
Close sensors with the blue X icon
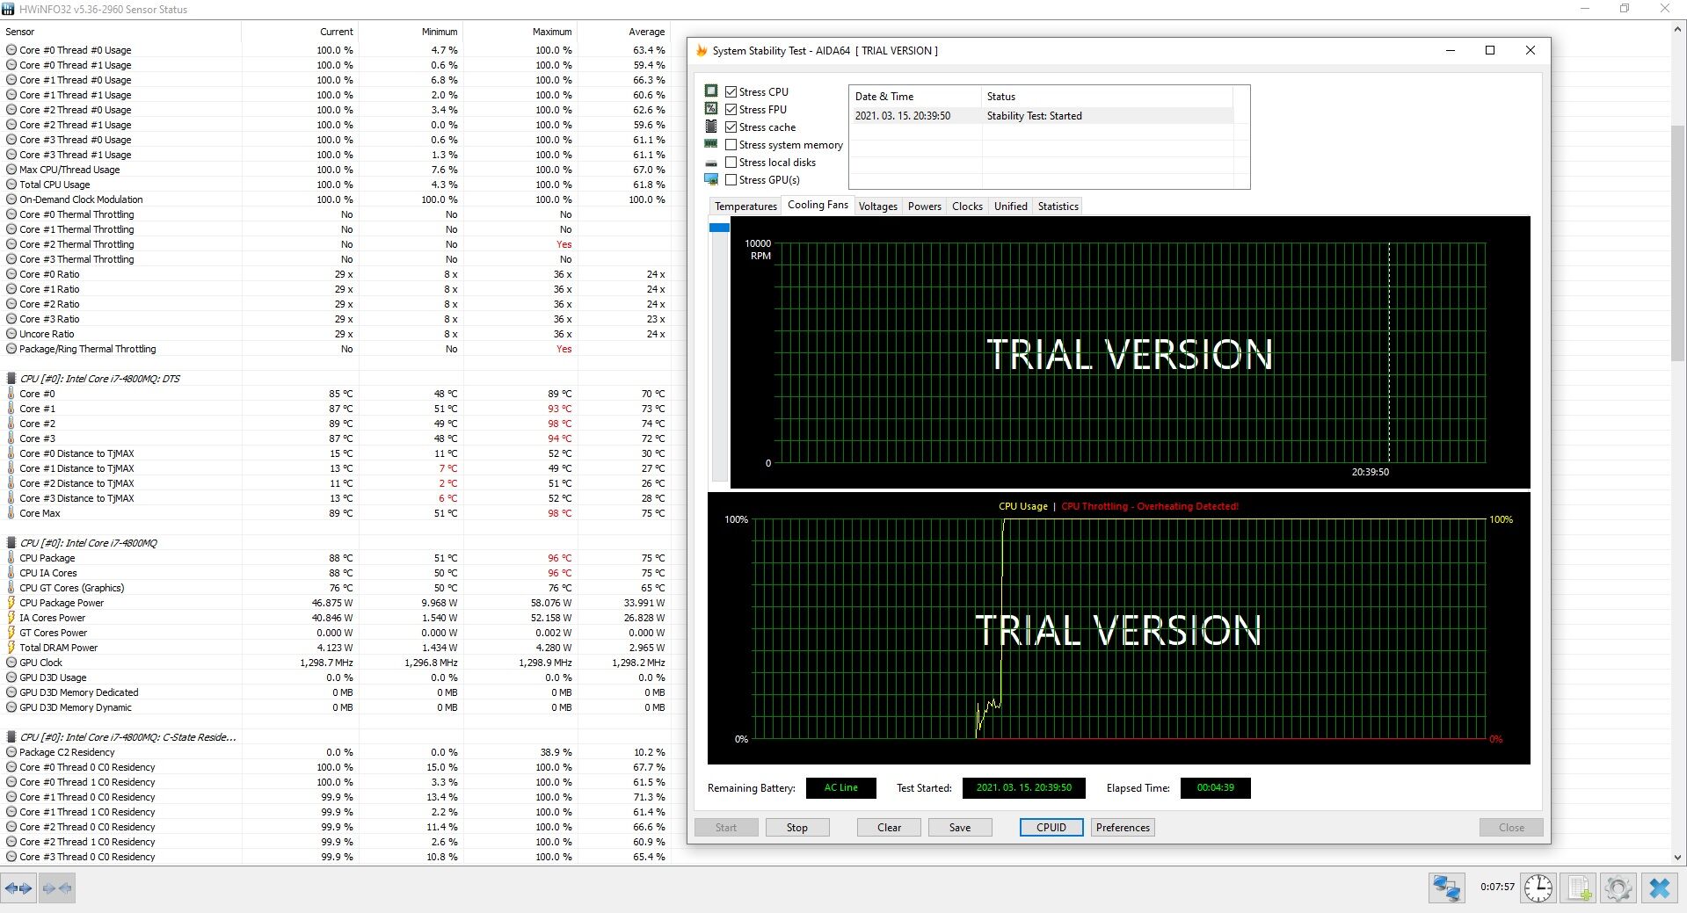tap(1659, 888)
